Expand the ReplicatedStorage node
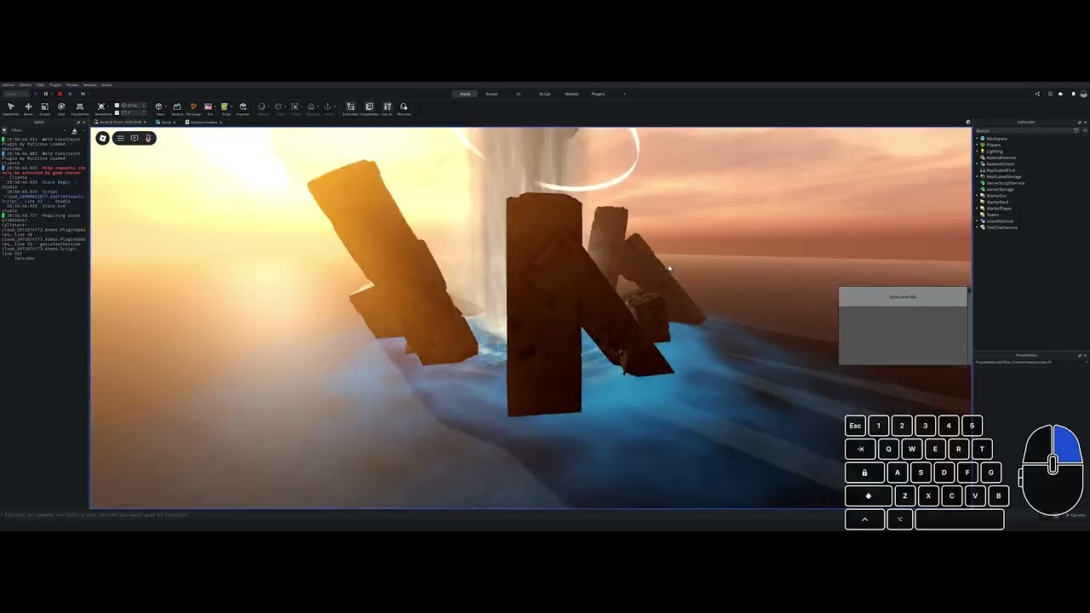Viewport: 1090px width, 613px height. click(978, 177)
